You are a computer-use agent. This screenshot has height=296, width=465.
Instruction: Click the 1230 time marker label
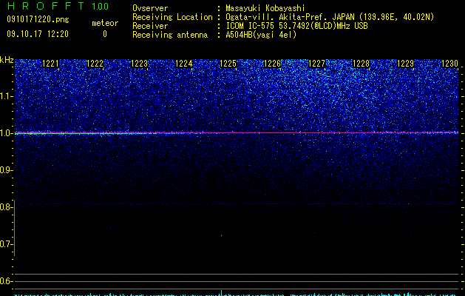pyautogui.click(x=450, y=64)
